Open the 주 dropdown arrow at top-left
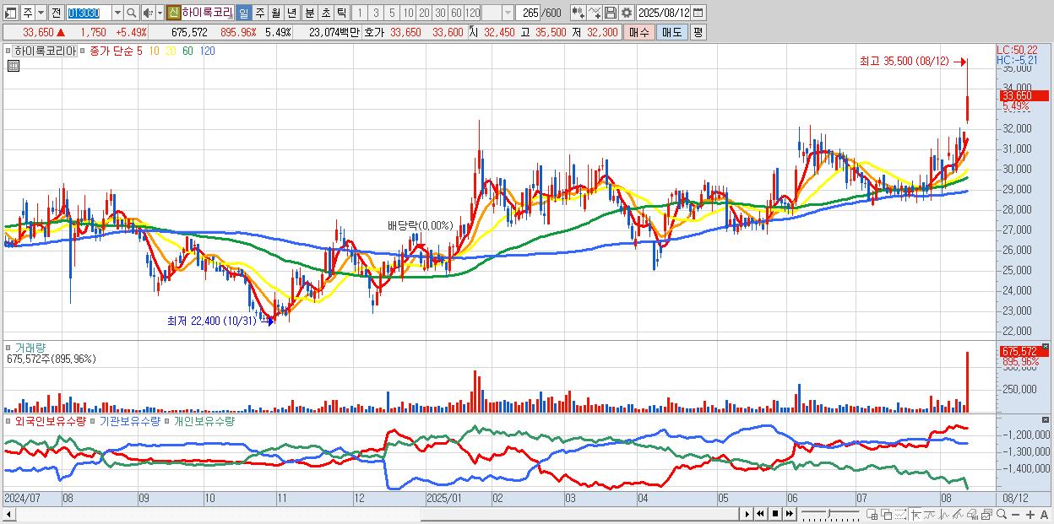Screen dimensions: 1054x524 [x=41, y=13]
